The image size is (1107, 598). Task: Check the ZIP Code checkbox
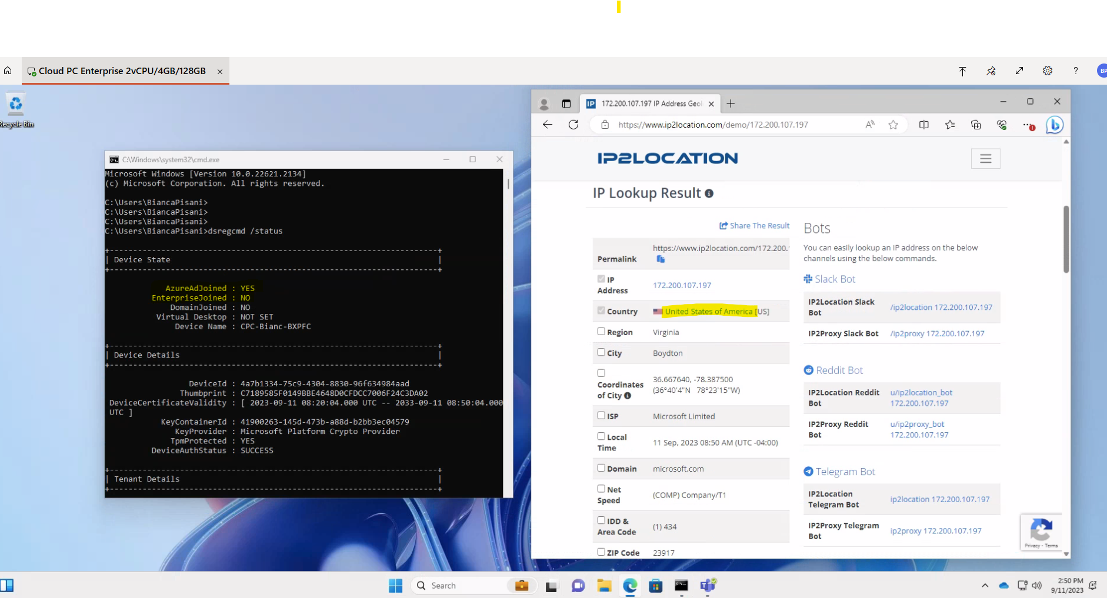coord(601,552)
